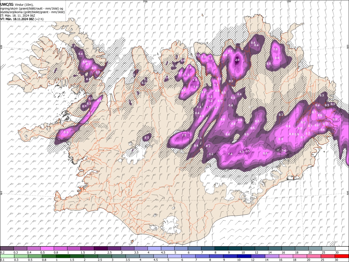Click the lower legend swatch labeled 0.1
The image size is (349, 262).
click(7, 256)
